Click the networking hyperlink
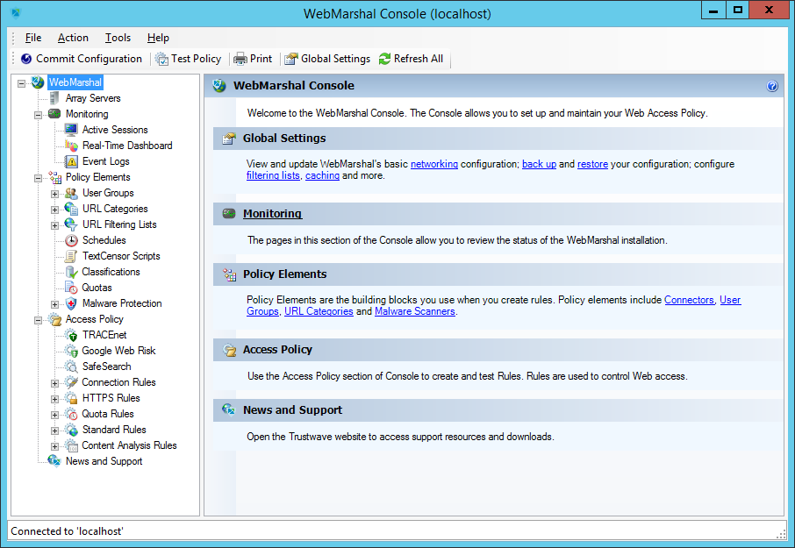 (433, 164)
